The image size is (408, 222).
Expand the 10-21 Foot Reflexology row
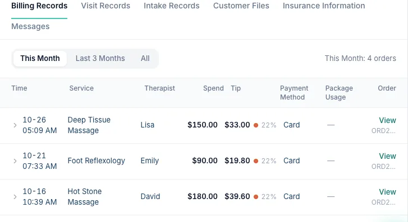point(15,161)
